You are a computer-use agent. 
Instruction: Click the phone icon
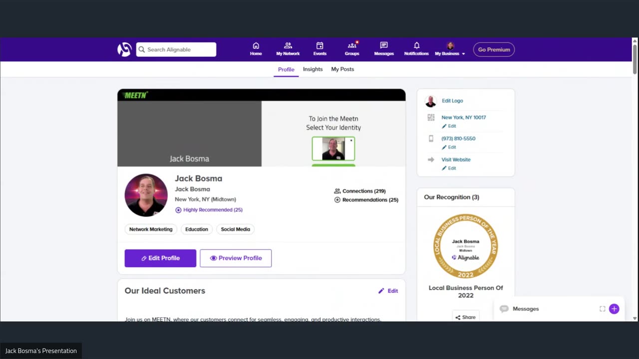point(431,139)
